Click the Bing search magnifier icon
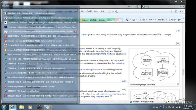This screenshot has width=196, height=110. pos(180,6)
